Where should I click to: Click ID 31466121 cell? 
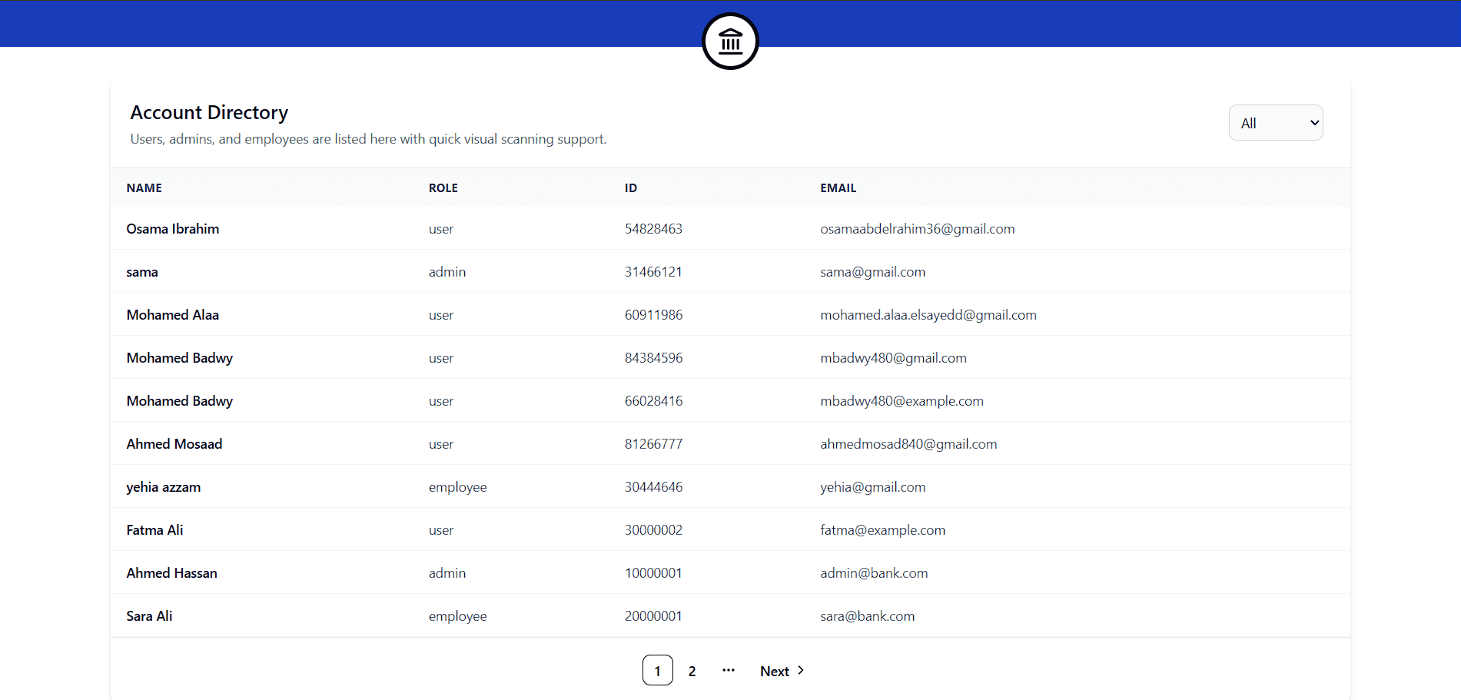654,272
